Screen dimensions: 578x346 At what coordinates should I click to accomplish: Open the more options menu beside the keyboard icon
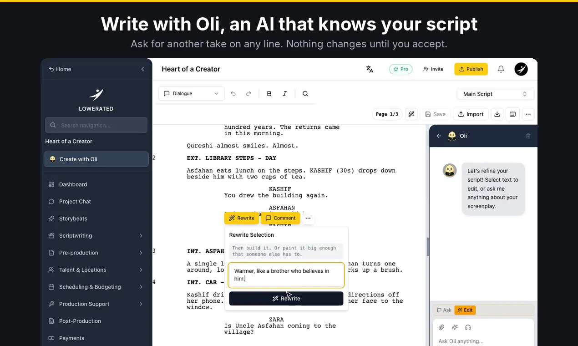(x=528, y=114)
